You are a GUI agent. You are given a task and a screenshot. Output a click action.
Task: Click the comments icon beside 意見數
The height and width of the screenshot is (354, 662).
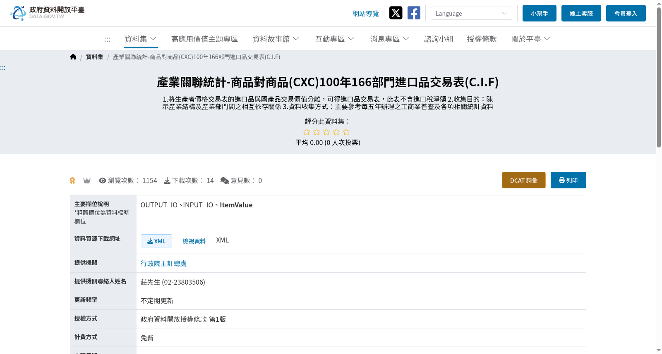225,181
